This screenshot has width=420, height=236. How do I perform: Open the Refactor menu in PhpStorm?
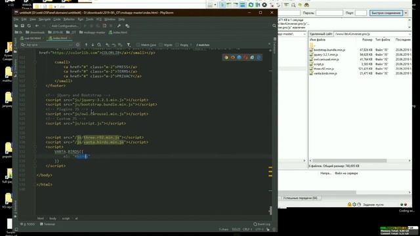[69, 19]
